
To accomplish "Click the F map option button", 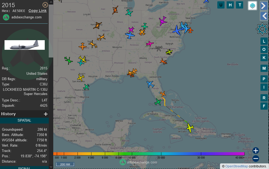I will click(x=264, y=106).
